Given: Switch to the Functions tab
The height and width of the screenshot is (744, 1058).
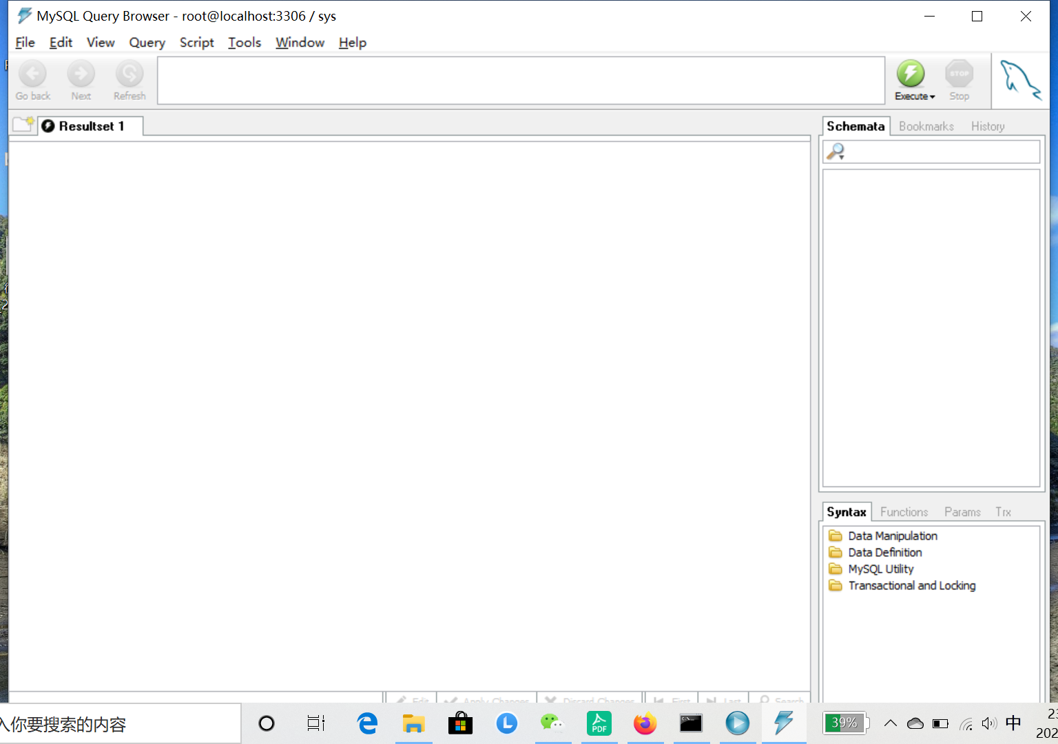Looking at the screenshot, I should pyautogui.click(x=904, y=512).
